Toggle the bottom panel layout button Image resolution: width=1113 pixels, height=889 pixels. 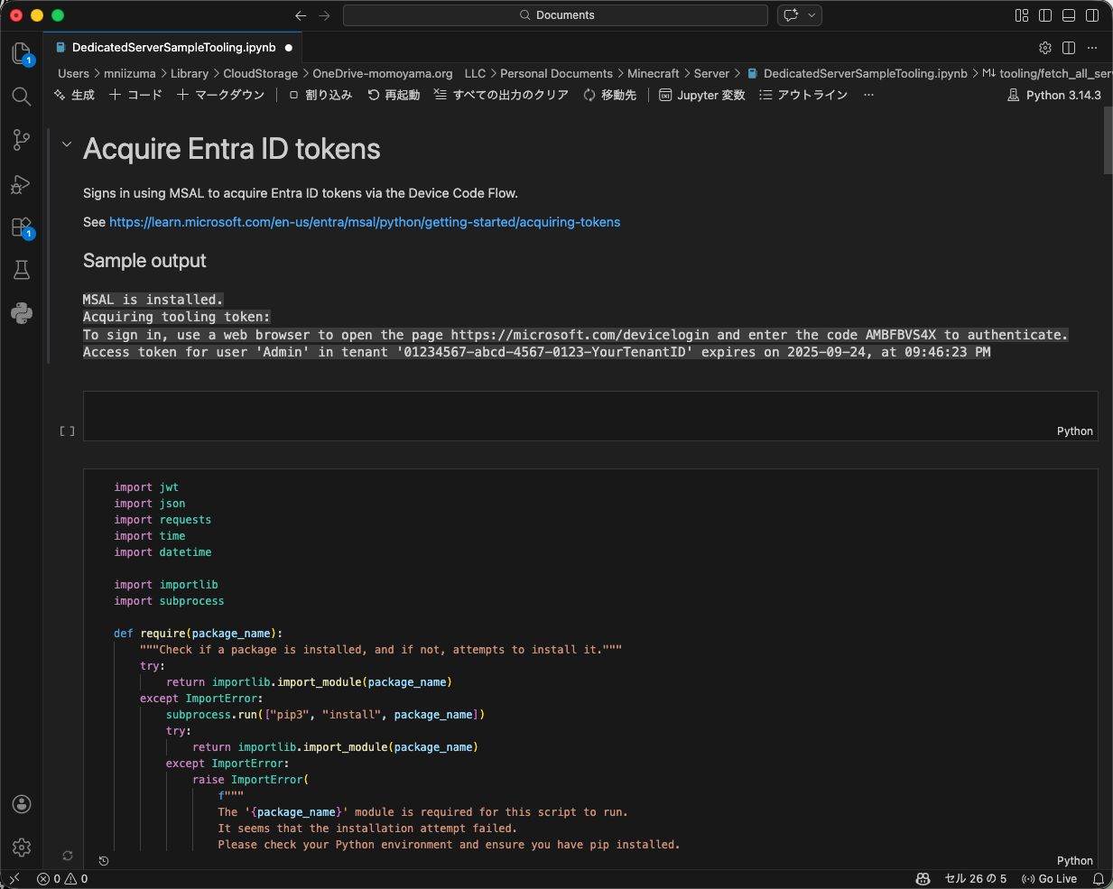pos(1069,15)
